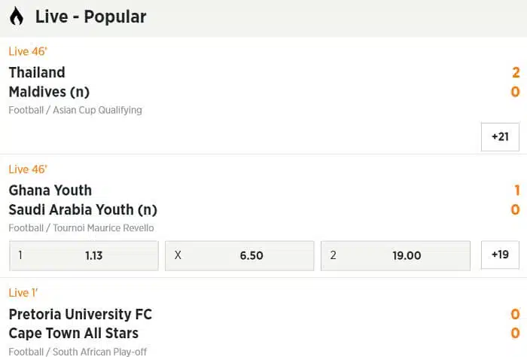Open Cape Town All Stars match
This screenshot has width=527, height=357.
tap(74, 334)
